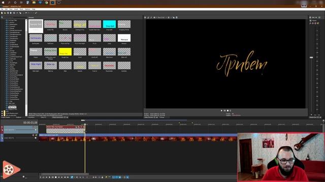Image resolution: width=325 pixels, height=182 pixels.
Task: Click the Master Bus volume fader
Action: (311, 57)
